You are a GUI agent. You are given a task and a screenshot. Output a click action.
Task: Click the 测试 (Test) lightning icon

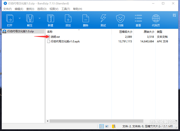point(103,18)
